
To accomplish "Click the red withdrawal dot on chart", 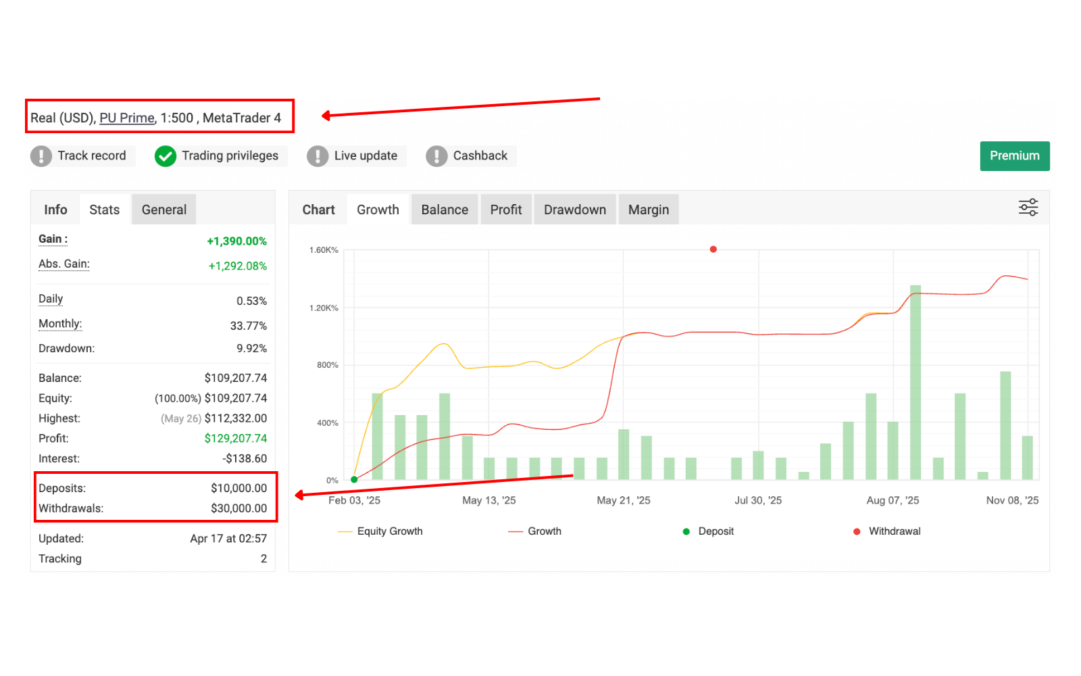I will 713,249.
